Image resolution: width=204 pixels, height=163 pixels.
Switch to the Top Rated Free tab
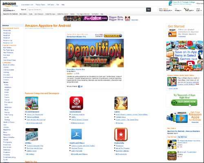(x=182, y=137)
